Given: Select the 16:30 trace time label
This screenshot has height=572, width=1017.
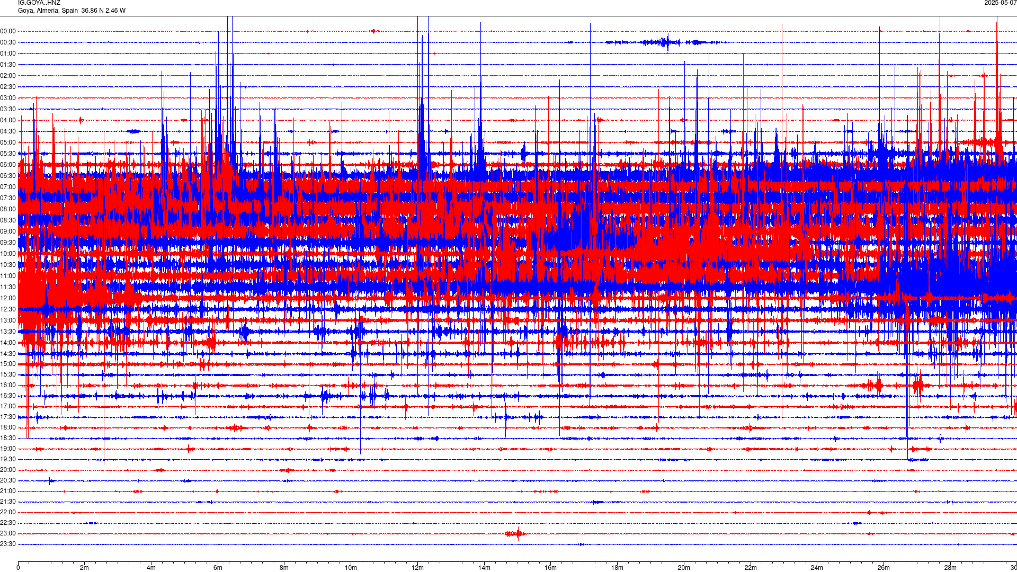Looking at the screenshot, I should [8, 396].
